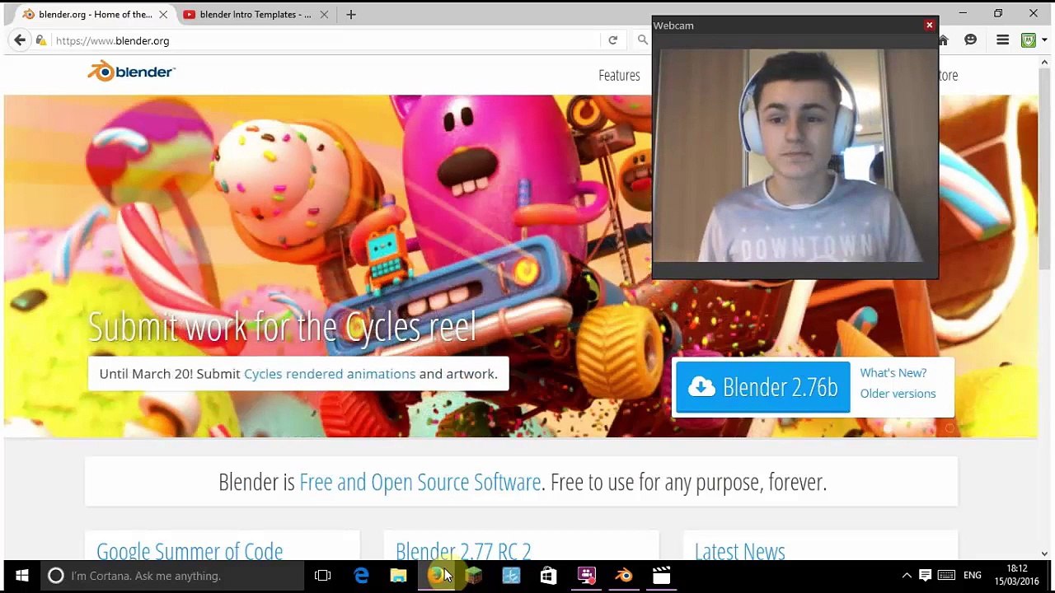Click the purple screen recorder taskbar icon
1055x593 pixels.
586,576
